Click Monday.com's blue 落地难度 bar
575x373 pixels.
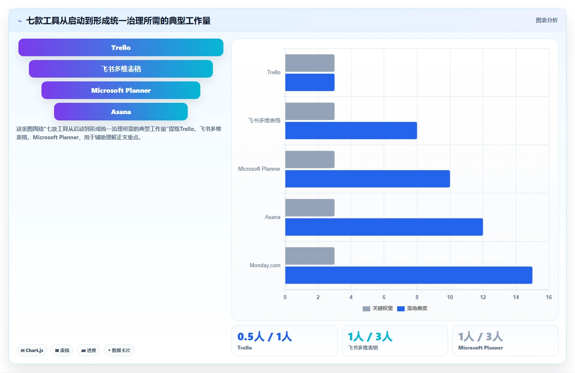(409, 275)
